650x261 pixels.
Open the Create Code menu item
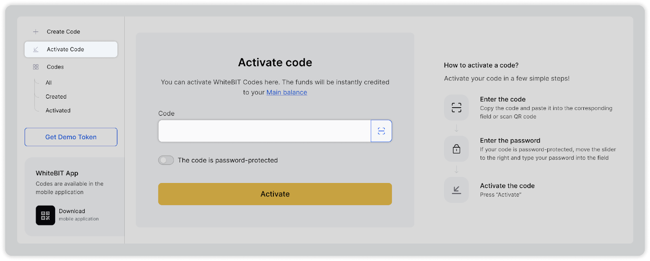click(x=63, y=32)
